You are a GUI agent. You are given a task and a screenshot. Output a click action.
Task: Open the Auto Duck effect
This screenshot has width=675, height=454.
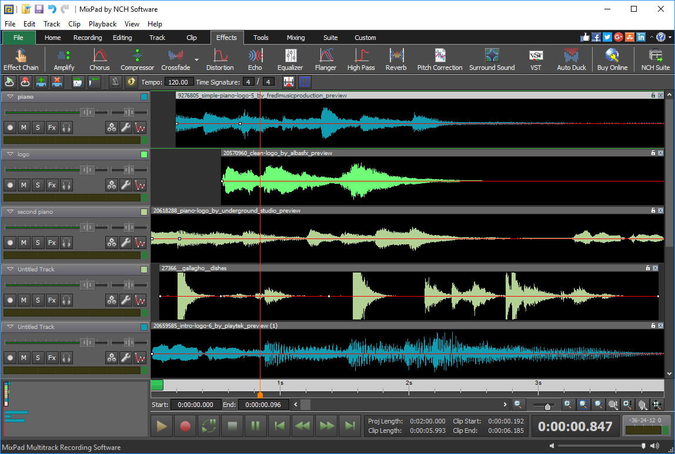[571, 59]
